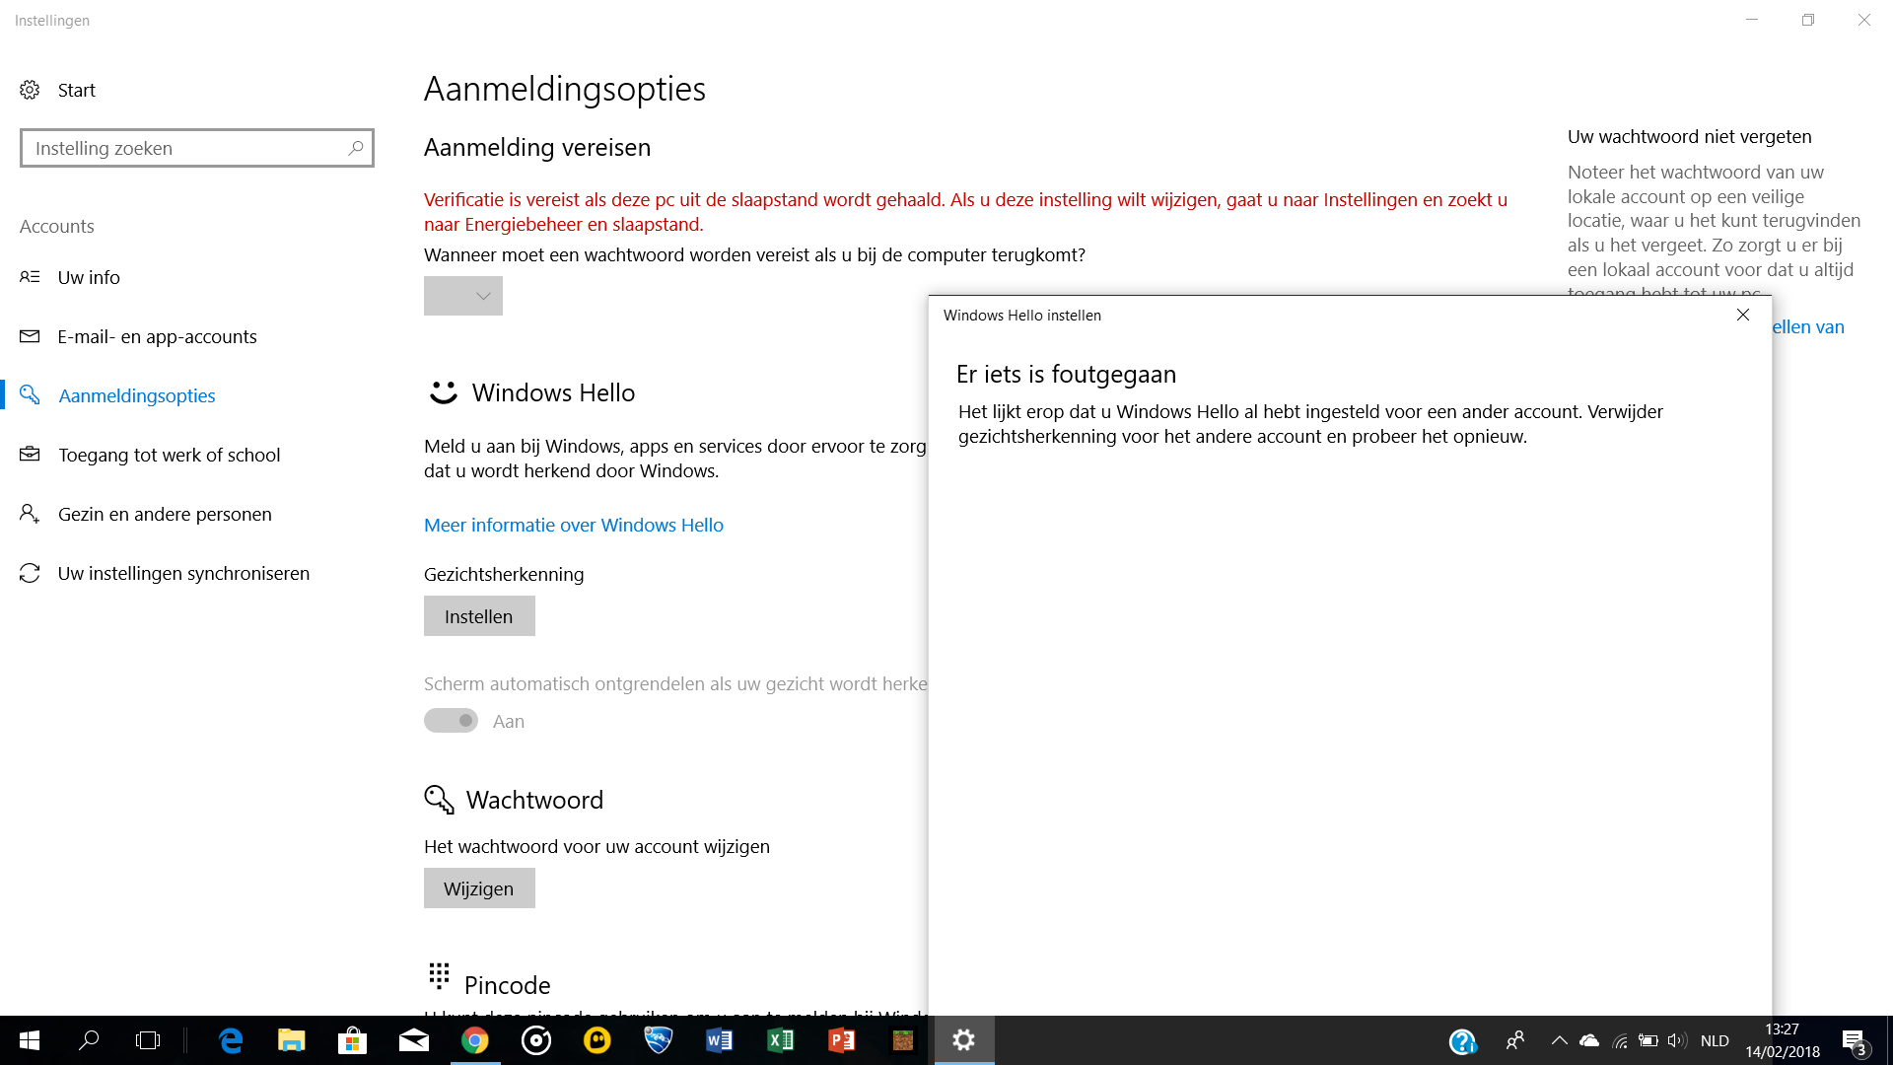Switch to Google Chrome in the taskbar
Screen dimensions: 1893x1065
click(475, 1040)
